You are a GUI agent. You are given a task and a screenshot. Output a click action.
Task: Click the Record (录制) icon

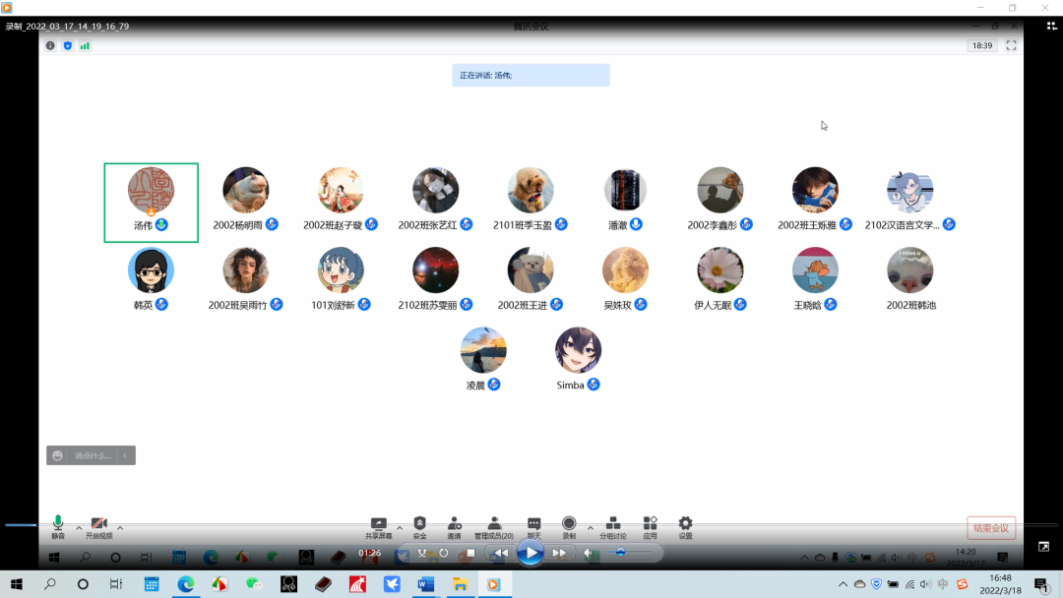click(569, 524)
